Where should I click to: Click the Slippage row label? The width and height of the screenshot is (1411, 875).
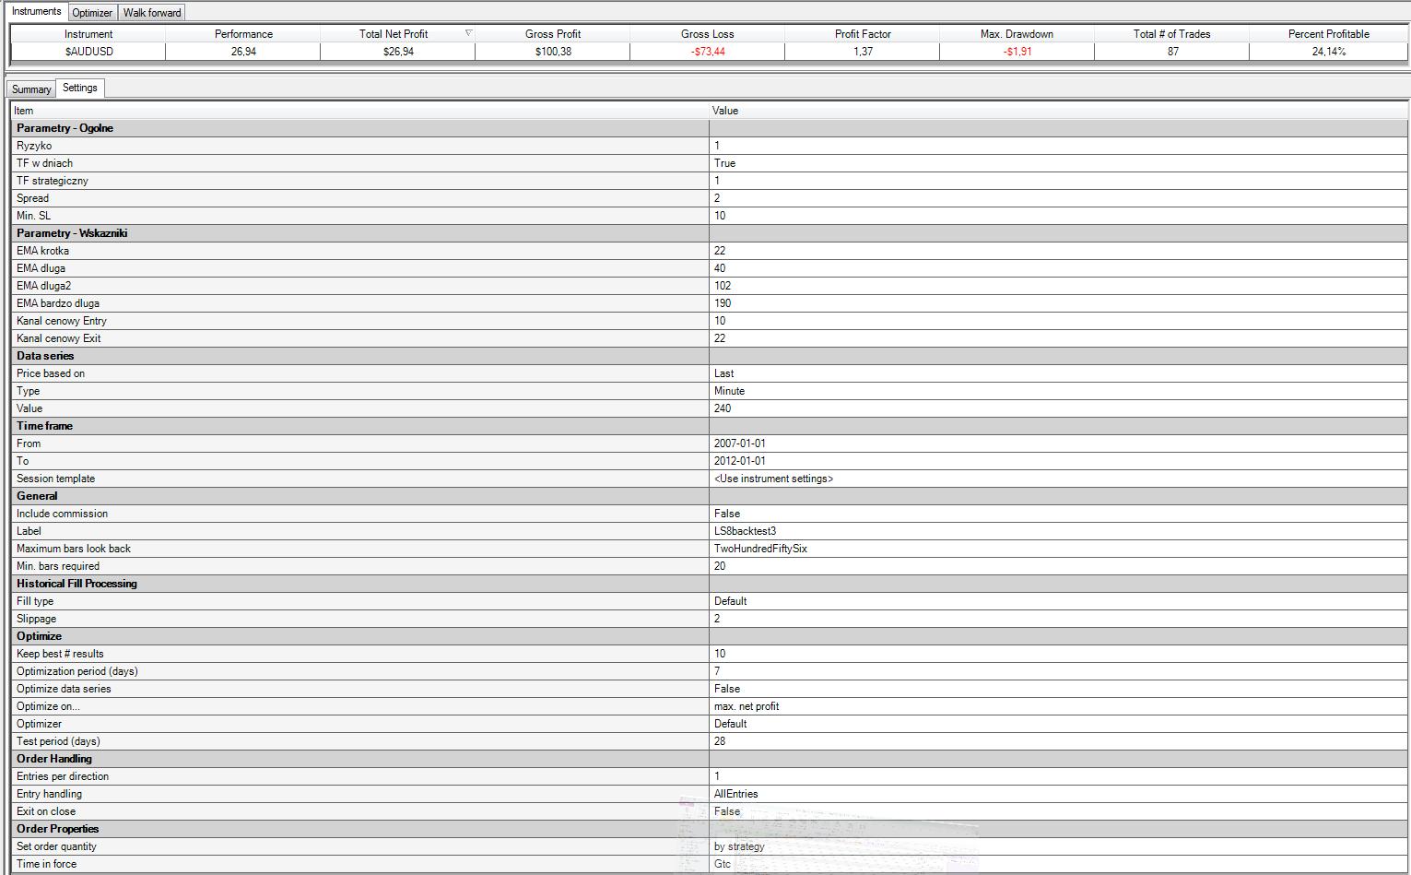pos(36,619)
